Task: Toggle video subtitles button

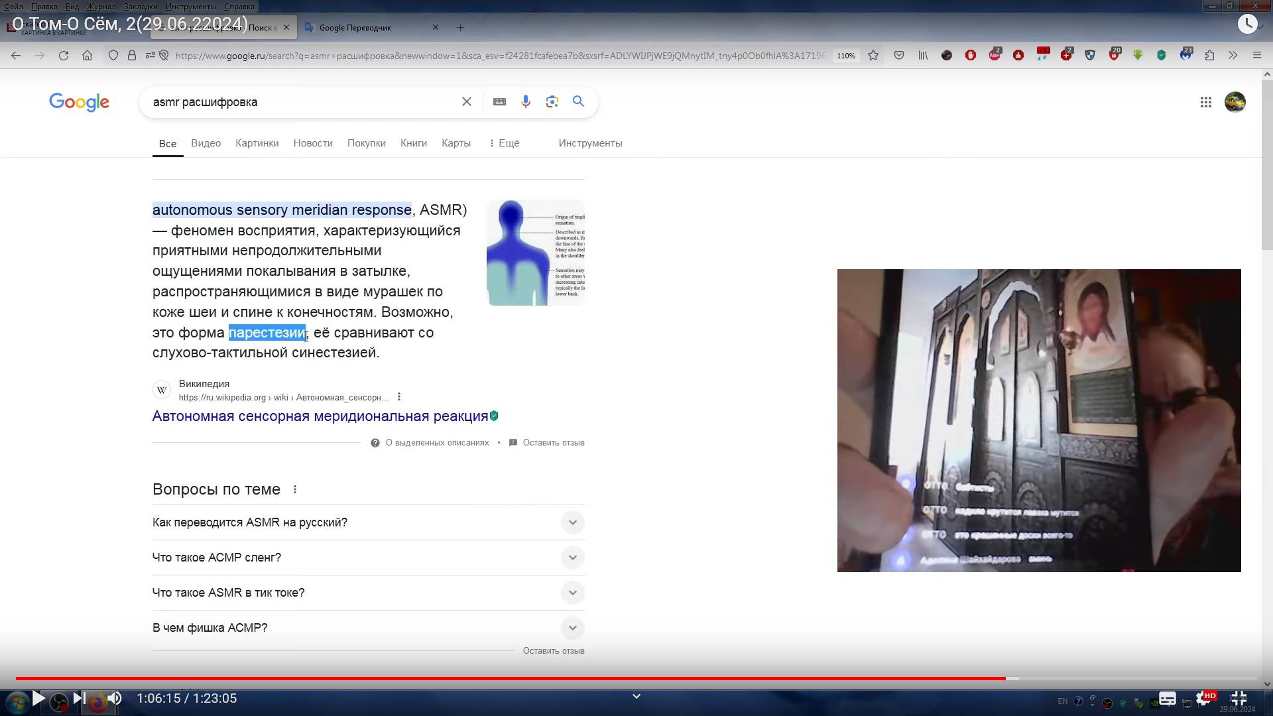Action: (1167, 699)
